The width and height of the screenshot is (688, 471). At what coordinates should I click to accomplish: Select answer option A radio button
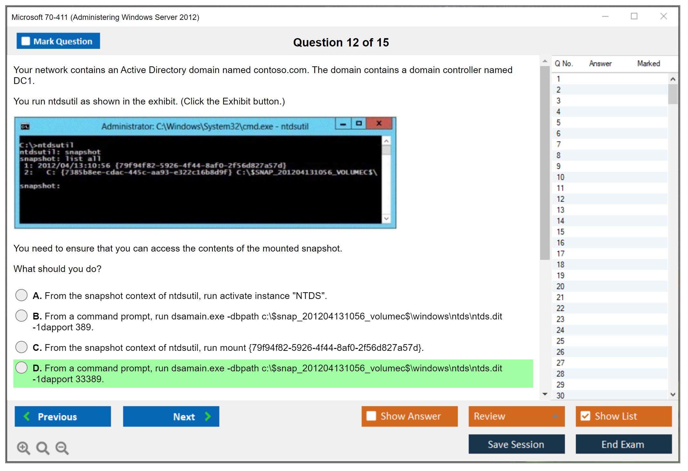coord(21,295)
